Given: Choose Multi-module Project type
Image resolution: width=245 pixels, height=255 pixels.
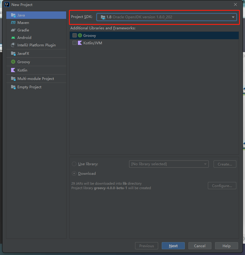Looking at the screenshot, I should [x=36, y=78].
